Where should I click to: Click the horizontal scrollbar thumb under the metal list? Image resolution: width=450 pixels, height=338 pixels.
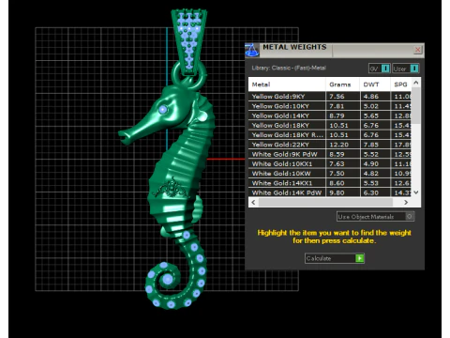(x=325, y=203)
